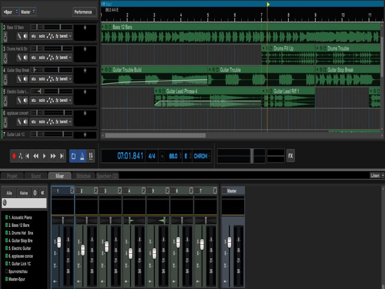Solo the Drums Hat & Sn track
Image resolution: width=385 pixels, height=289 pixels.
coord(42,57)
